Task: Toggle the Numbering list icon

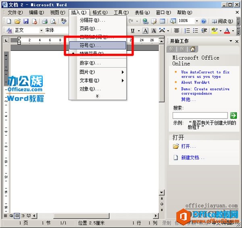Action: (187, 31)
